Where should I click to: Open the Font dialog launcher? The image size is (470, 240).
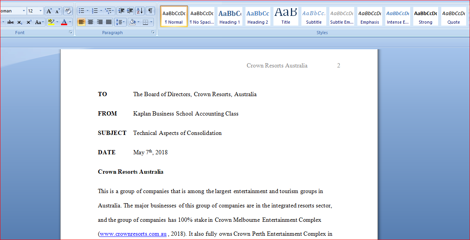click(70, 33)
